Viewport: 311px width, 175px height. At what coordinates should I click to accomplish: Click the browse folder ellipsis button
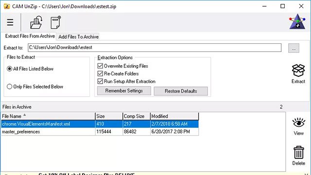(x=294, y=48)
